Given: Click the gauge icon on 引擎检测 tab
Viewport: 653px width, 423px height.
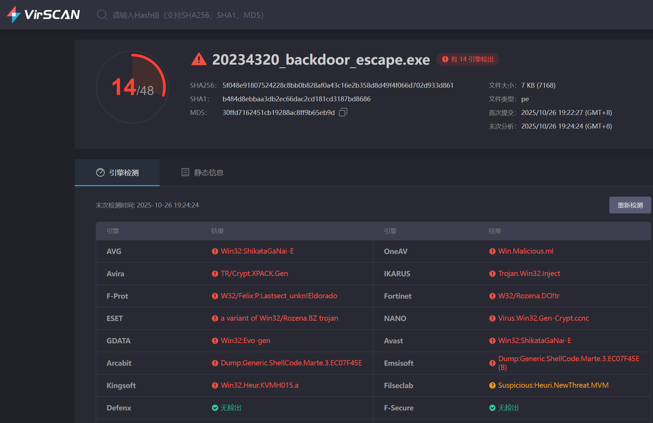Looking at the screenshot, I should [100, 173].
